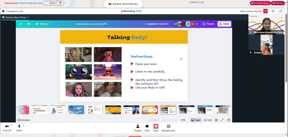Screen dimensions: 288x137
Task: Click the zoom slider handle
Action: (x=160, y=120)
